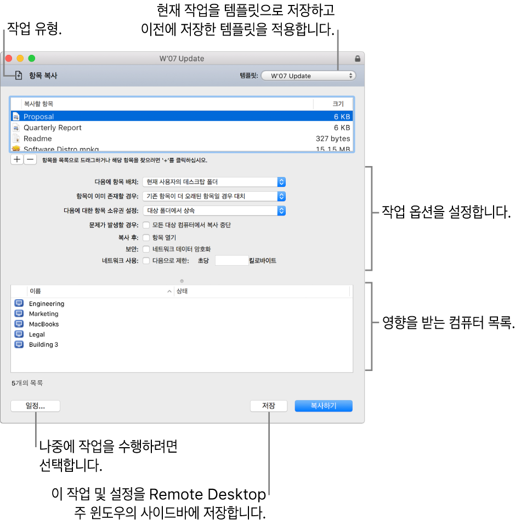Click the lock icon in the title bar
The image size is (521, 525).
point(358,59)
